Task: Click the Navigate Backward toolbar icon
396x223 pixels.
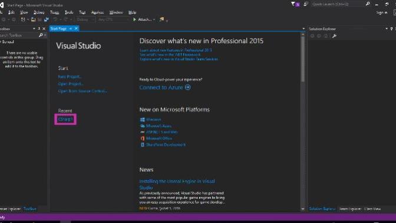Action: (x=4, y=19)
